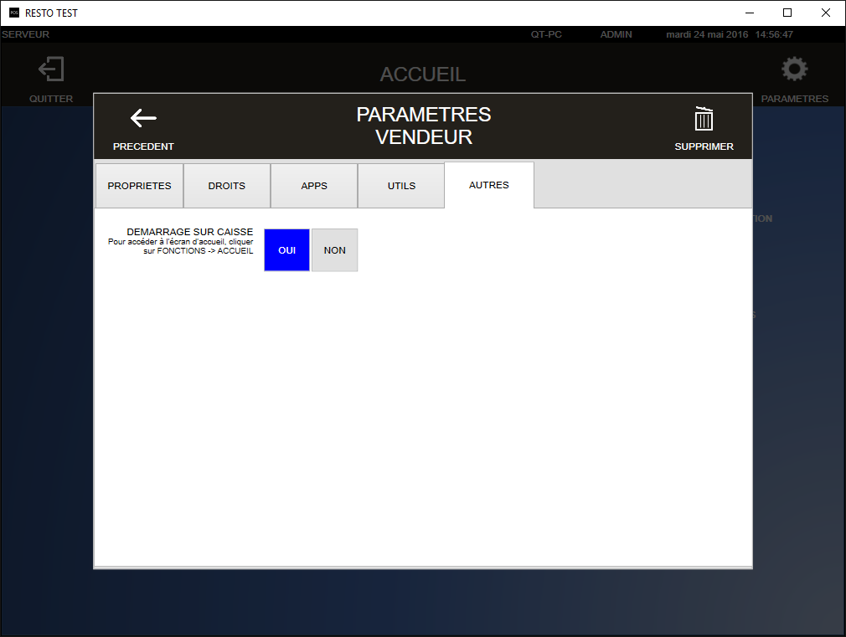Click the FONCTIONS -> ACCUEIL hint text
846x637 pixels.
point(205,251)
